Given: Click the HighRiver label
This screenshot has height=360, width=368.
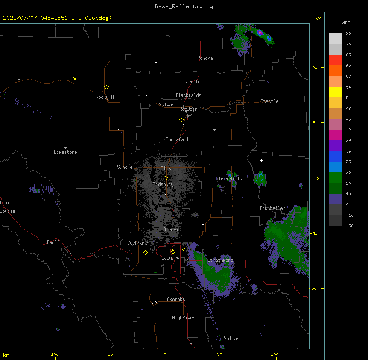Looking at the screenshot, I should (x=184, y=318).
